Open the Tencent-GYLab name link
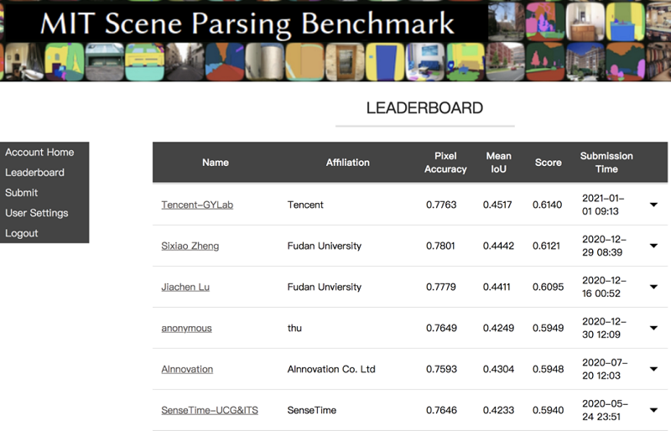Viewport: 671px width, 431px height. 195,205
